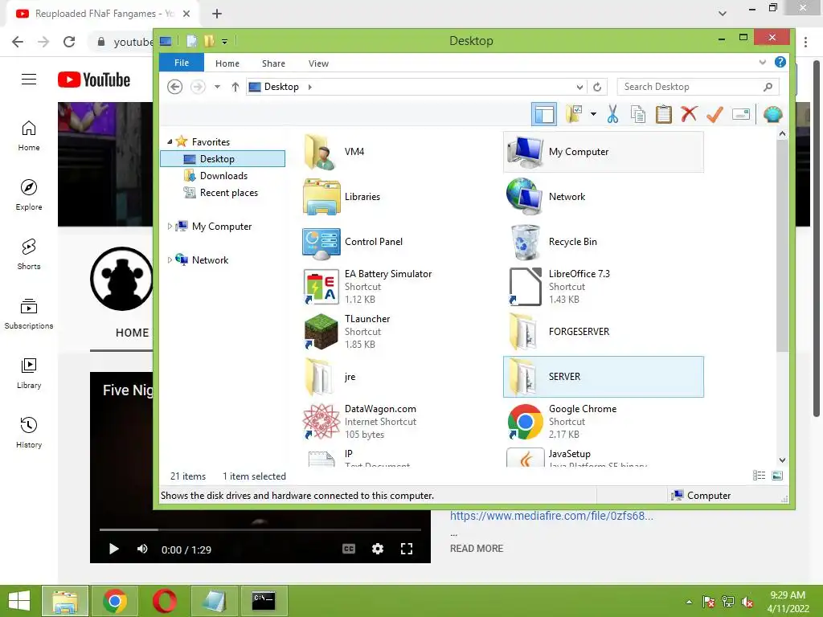Select the jre folder
This screenshot has height=617, width=823.
[x=330, y=377]
